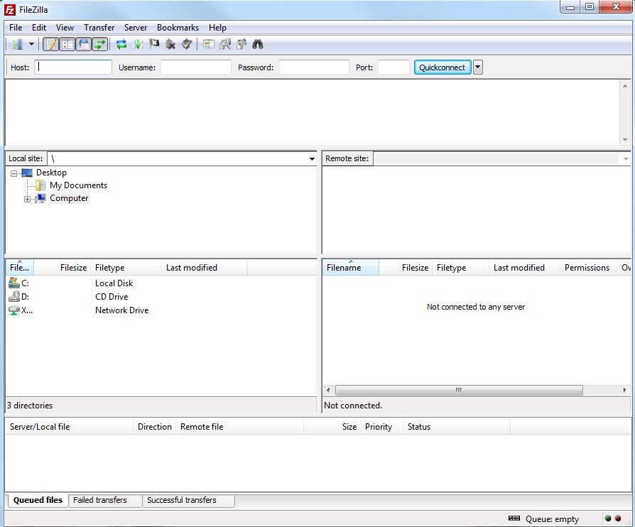Toggle directory comparison icon
The image size is (635, 527).
[225, 44]
